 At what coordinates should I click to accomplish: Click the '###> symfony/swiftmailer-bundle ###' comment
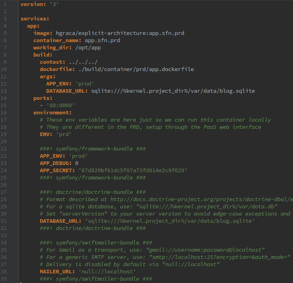(x=96, y=243)
